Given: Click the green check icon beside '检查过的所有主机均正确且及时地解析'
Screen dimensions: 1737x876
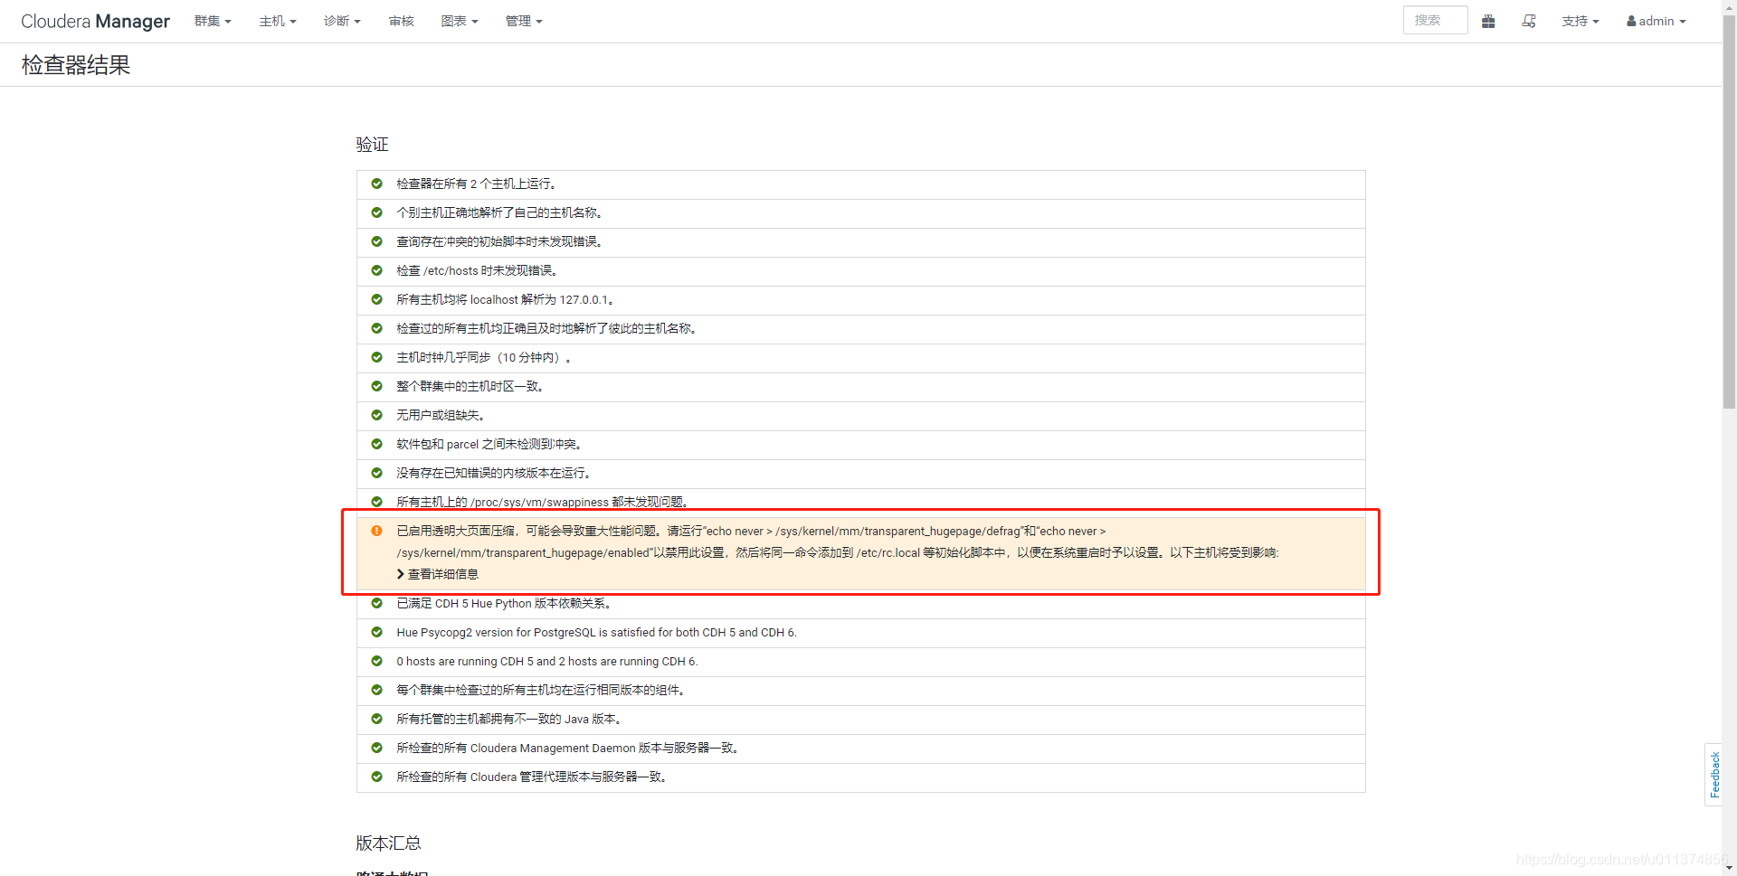Looking at the screenshot, I should pyautogui.click(x=376, y=328).
